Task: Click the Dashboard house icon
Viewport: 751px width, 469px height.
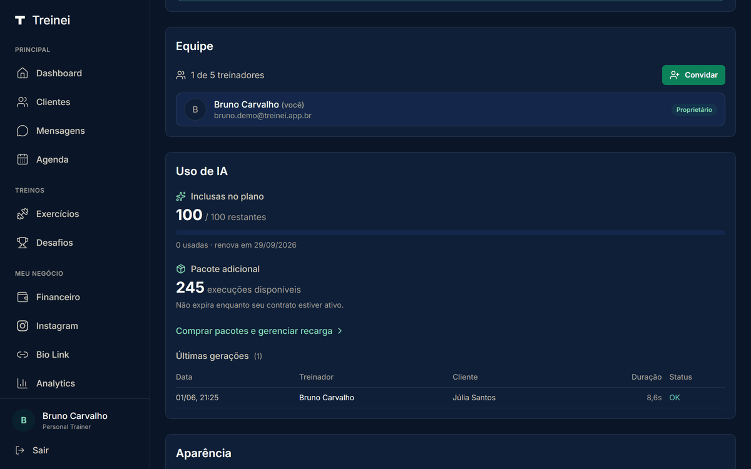Action: 23,73
